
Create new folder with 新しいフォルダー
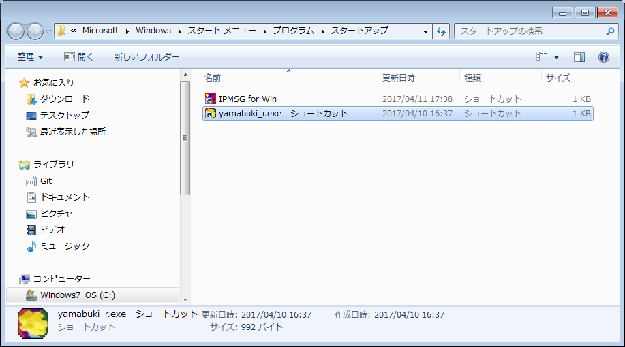[x=147, y=57]
